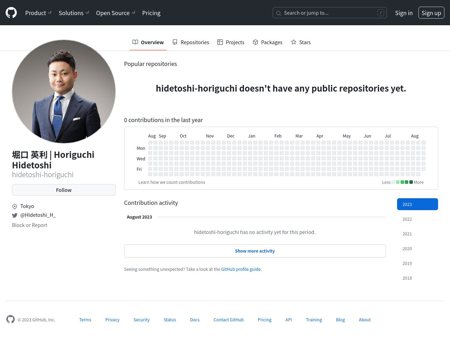
Task: Switch to the Repositories tab
Action: click(191, 42)
